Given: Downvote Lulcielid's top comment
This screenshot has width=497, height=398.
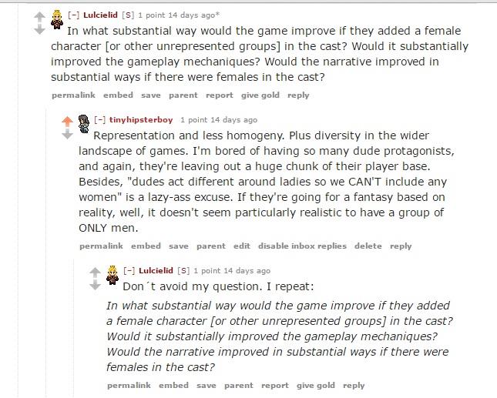Looking at the screenshot, I should pos(39,29).
